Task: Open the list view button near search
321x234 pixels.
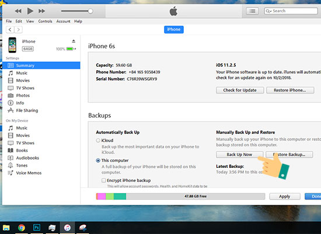Action: [252, 11]
